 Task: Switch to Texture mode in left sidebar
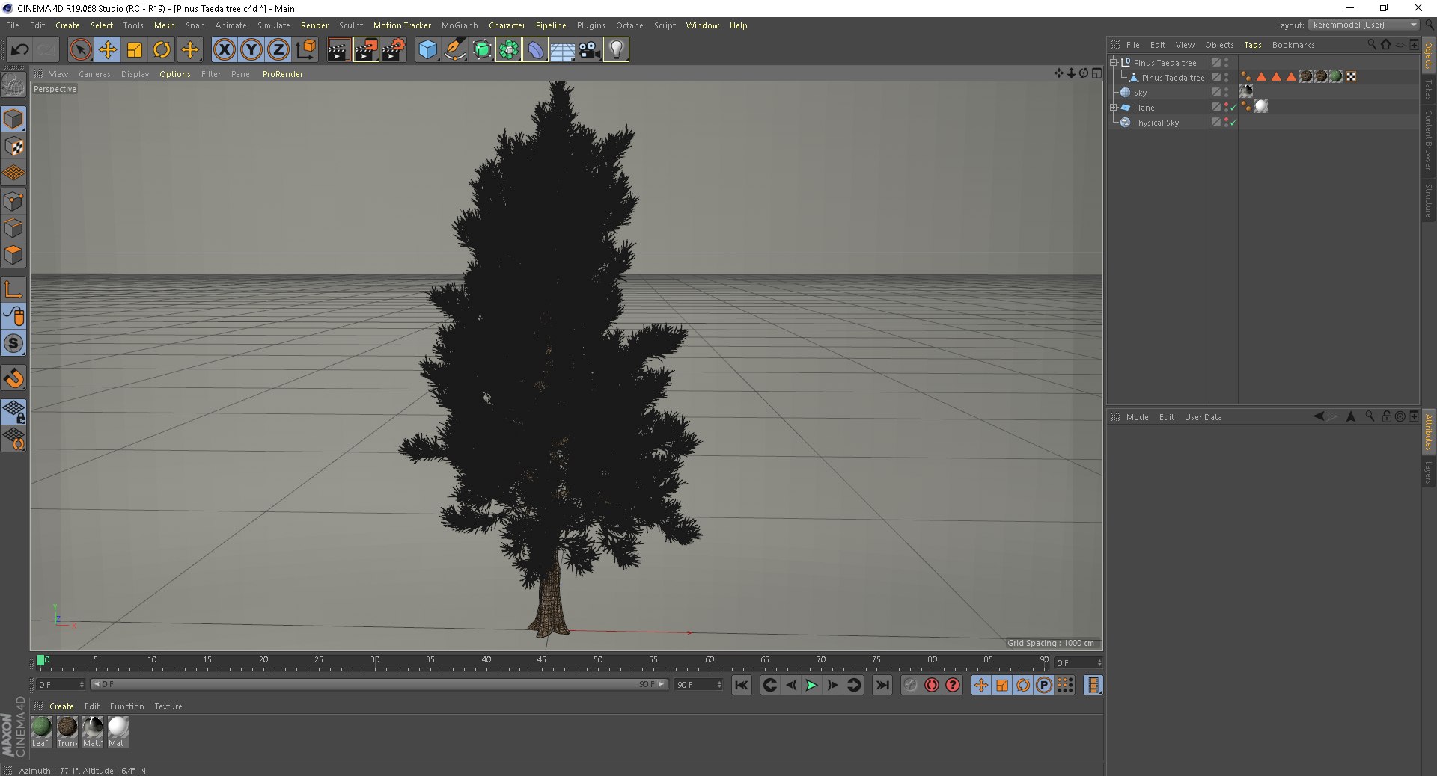13,147
